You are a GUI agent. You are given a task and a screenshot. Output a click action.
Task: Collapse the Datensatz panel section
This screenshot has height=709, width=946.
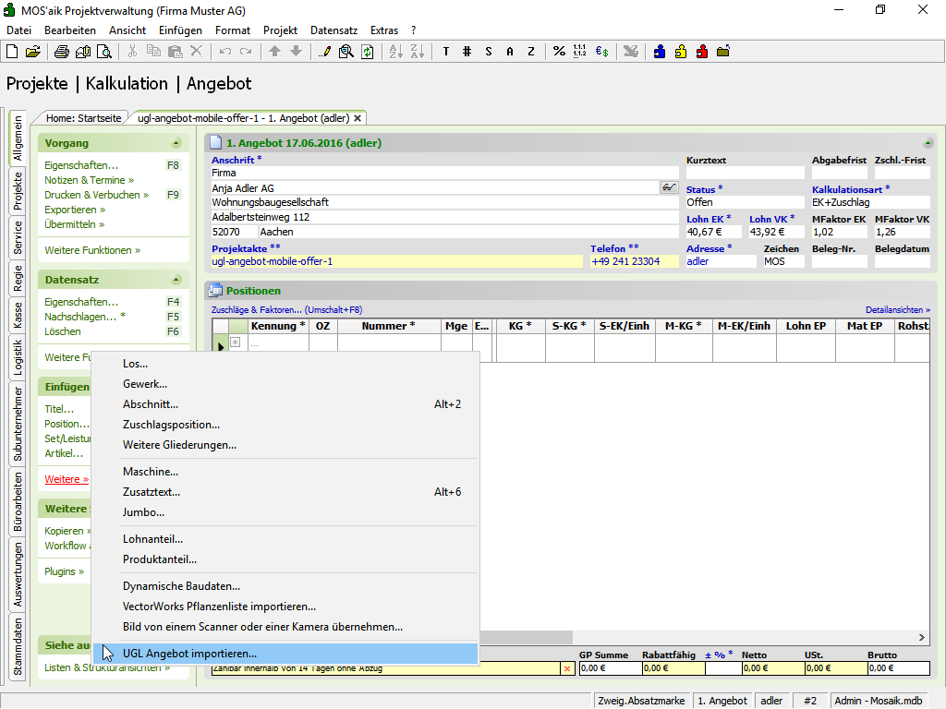pos(176,280)
